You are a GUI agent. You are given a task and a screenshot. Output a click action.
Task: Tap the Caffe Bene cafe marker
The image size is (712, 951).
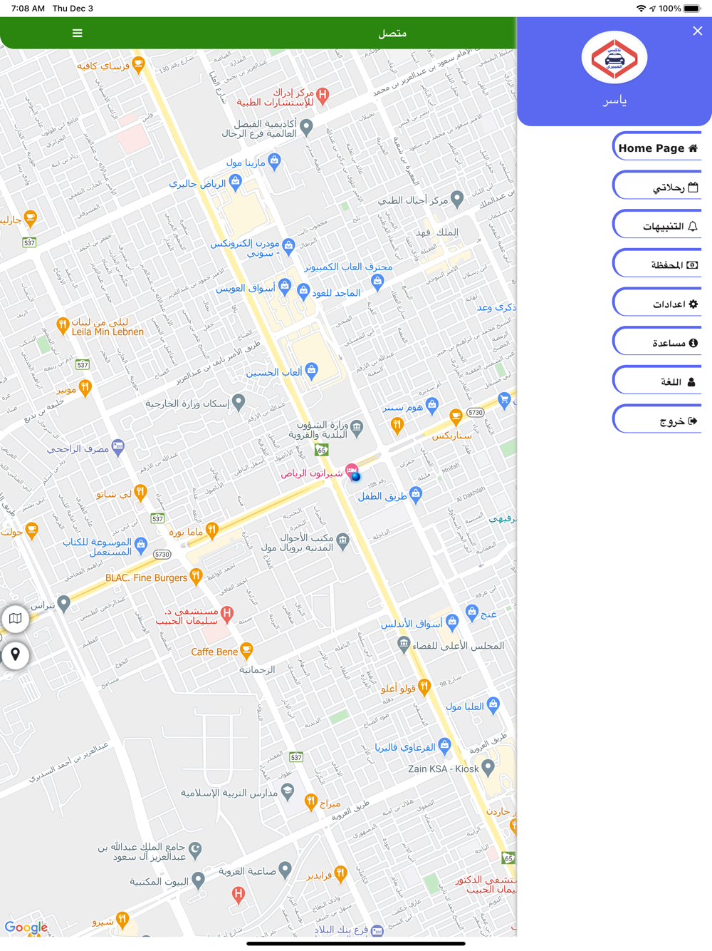[246, 649]
